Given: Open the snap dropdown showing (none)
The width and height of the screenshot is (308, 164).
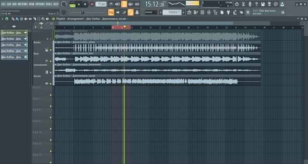Looking at the screenshot, I should tap(151, 12).
